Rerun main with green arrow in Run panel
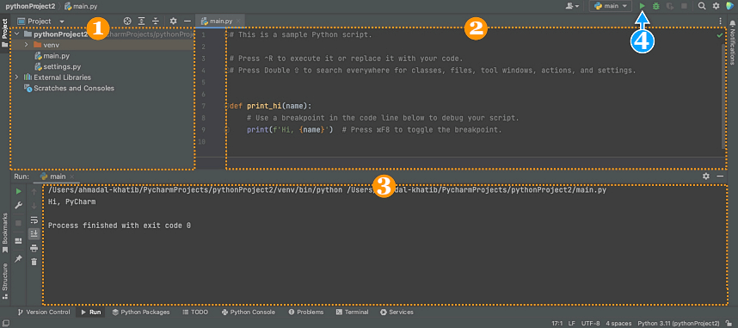This screenshot has width=738, height=328. 19,191
